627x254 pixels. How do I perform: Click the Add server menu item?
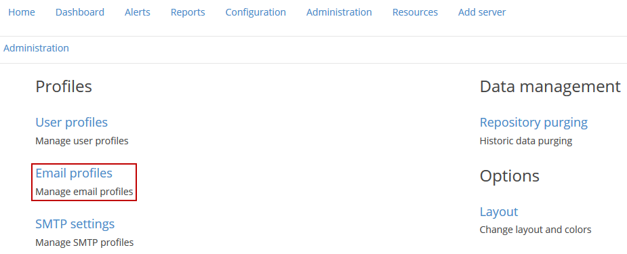(x=482, y=12)
